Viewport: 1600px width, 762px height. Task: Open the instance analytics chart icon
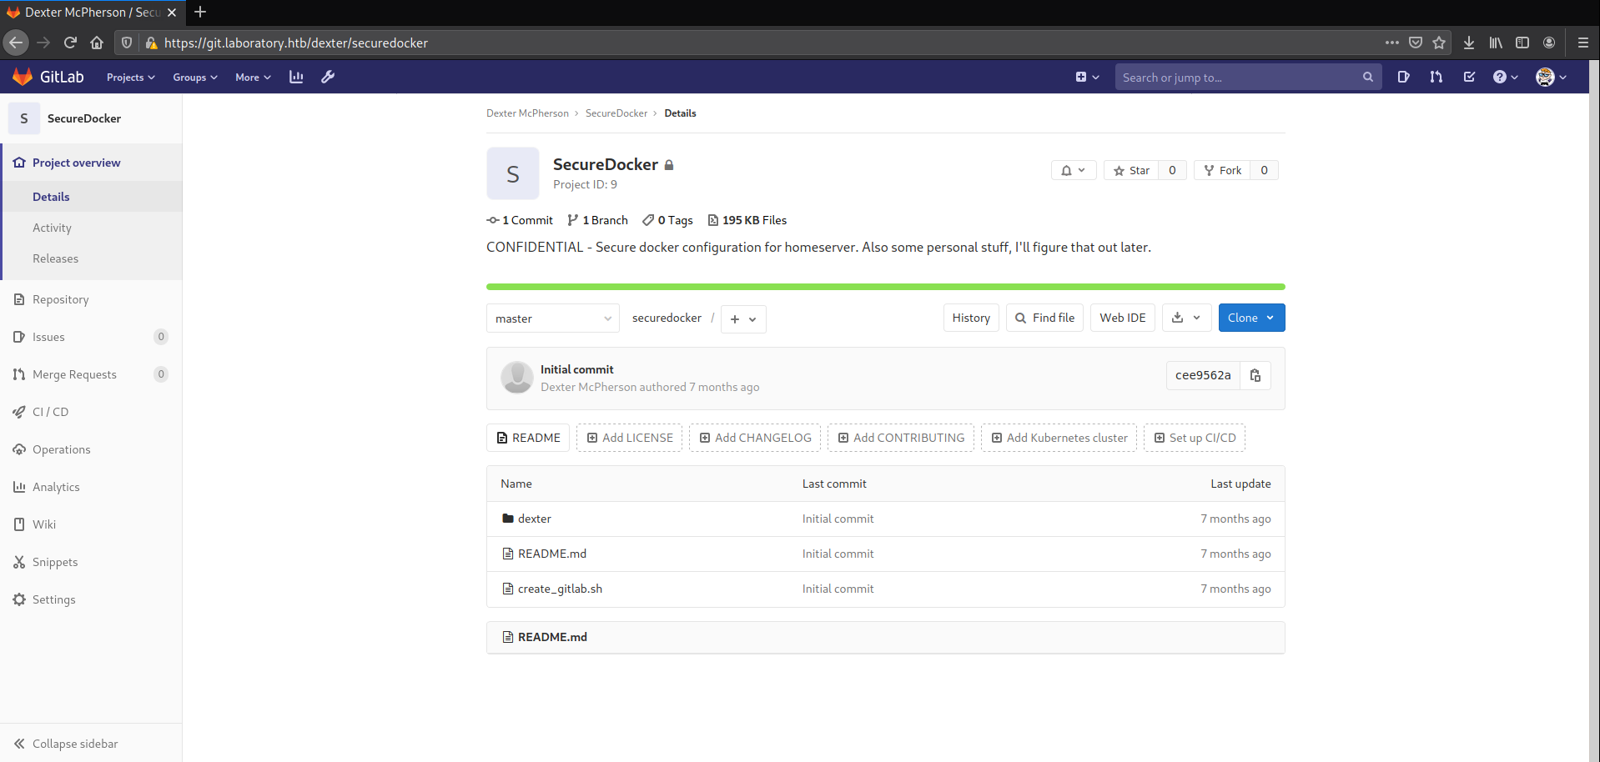[296, 77]
